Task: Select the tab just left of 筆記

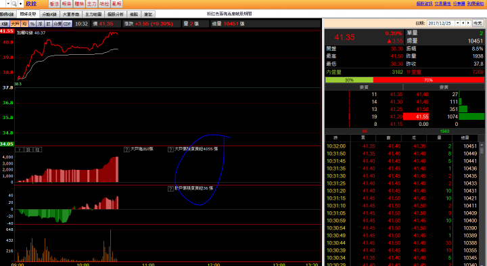Action: point(134,14)
